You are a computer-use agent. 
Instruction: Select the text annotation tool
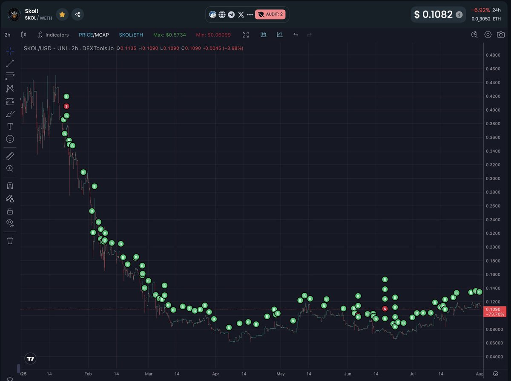pyautogui.click(x=10, y=127)
